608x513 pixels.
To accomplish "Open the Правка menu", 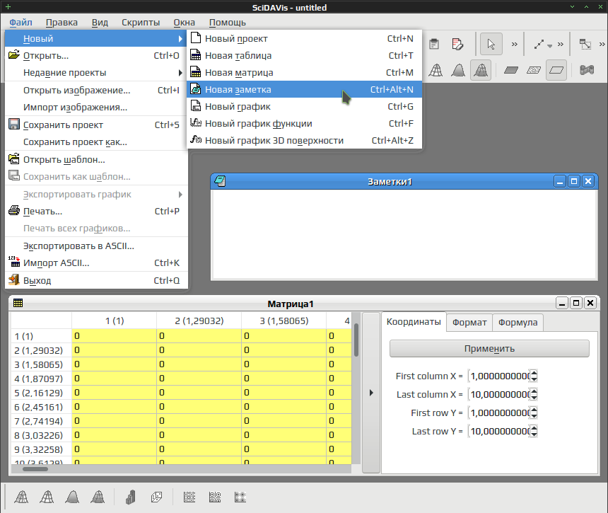I will pyautogui.click(x=62, y=23).
